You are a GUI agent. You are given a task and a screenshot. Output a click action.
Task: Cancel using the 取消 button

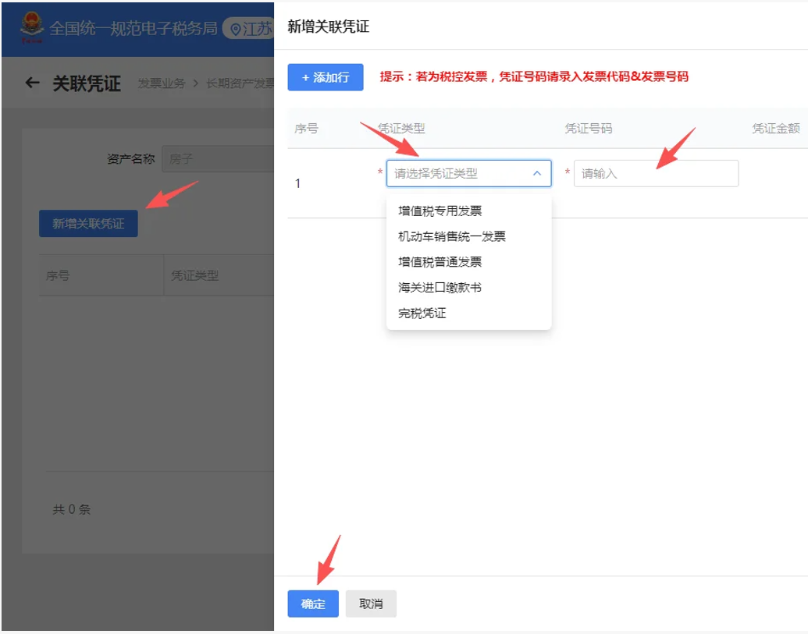[x=371, y=604]
